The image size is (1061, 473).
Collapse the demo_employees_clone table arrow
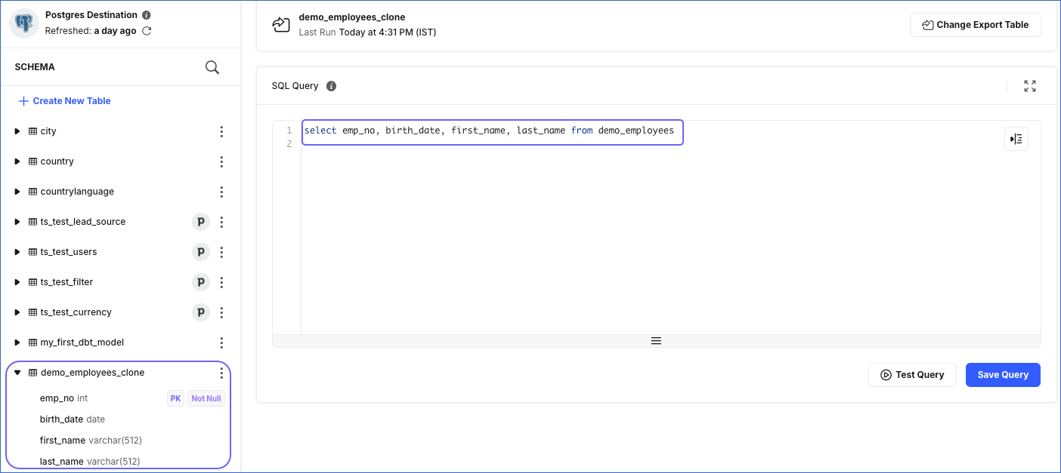[17, 373]
